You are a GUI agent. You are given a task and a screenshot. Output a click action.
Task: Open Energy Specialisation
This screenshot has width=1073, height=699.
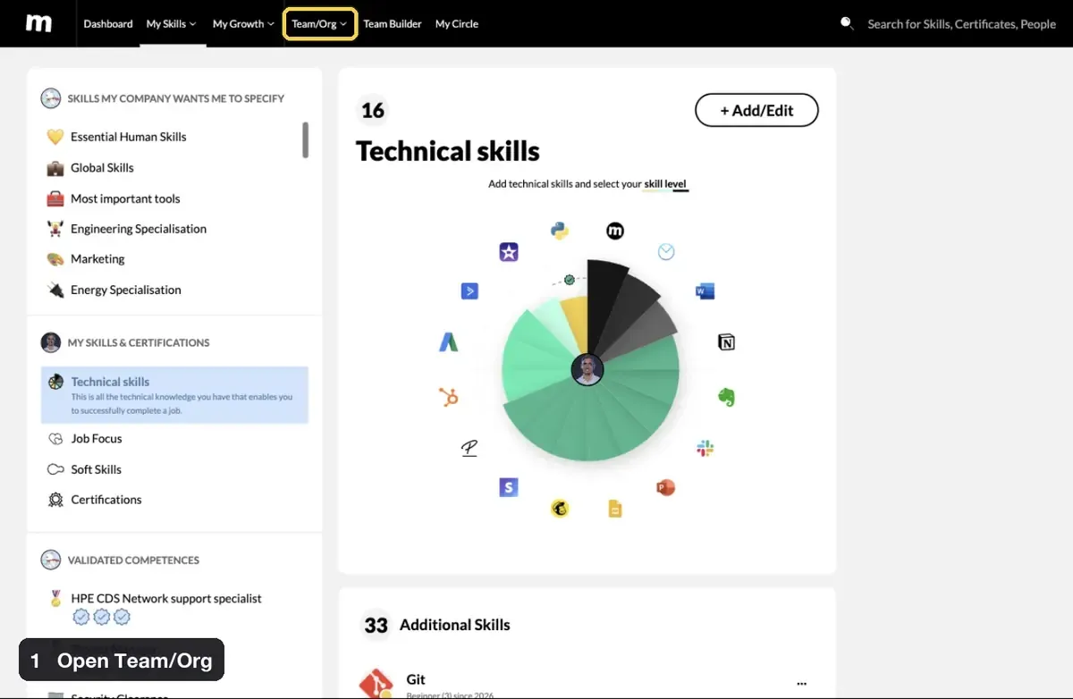click(126, 290)
